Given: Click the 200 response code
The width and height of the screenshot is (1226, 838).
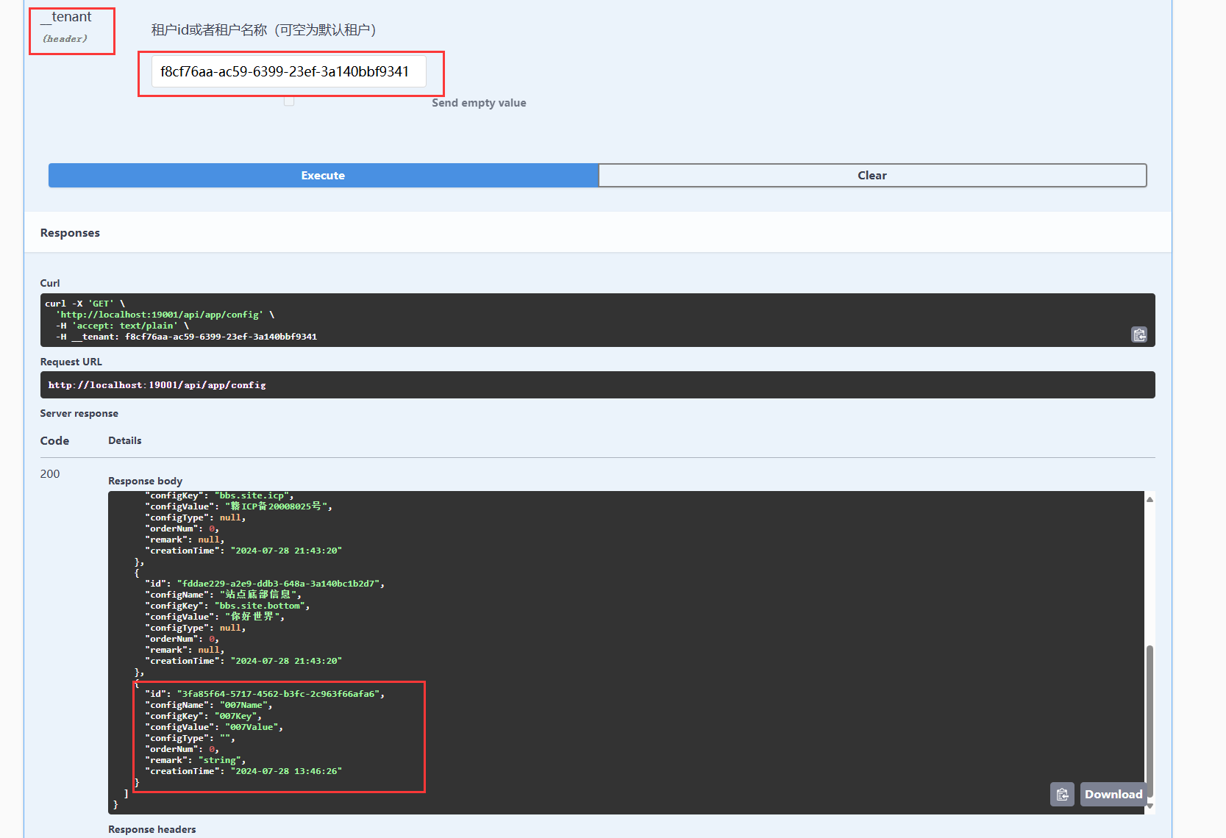Looking at the screenshot, I should pyautogui.click(x=50, y=474).
